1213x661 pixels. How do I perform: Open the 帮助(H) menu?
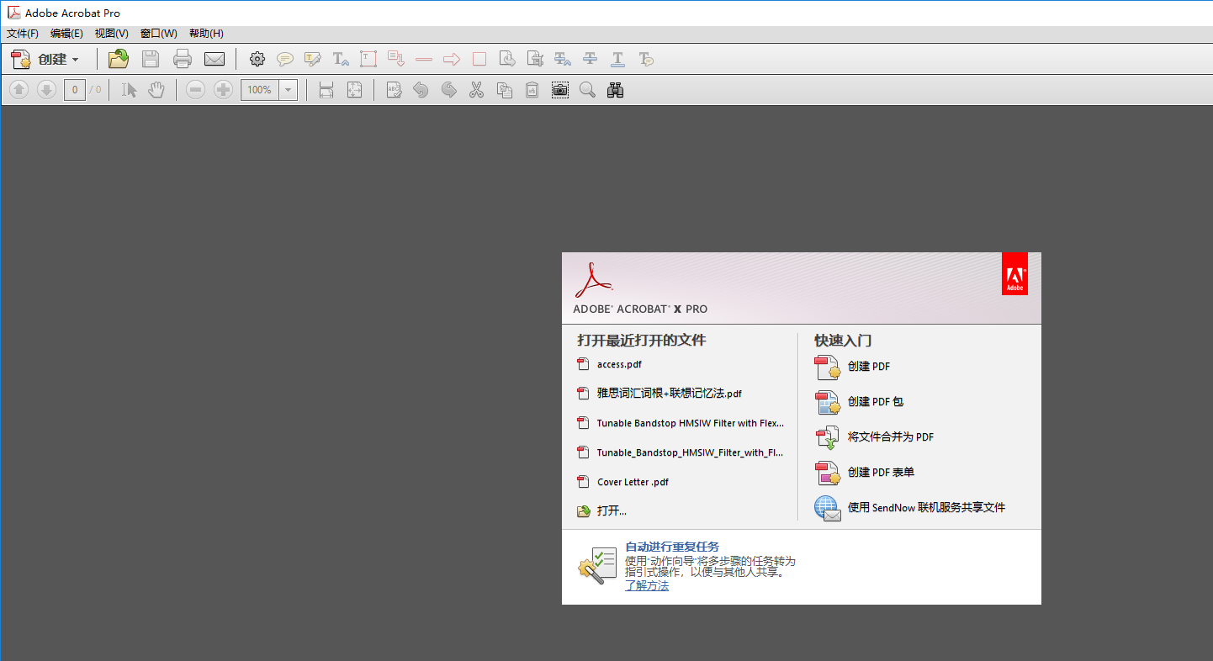point(206,34)
